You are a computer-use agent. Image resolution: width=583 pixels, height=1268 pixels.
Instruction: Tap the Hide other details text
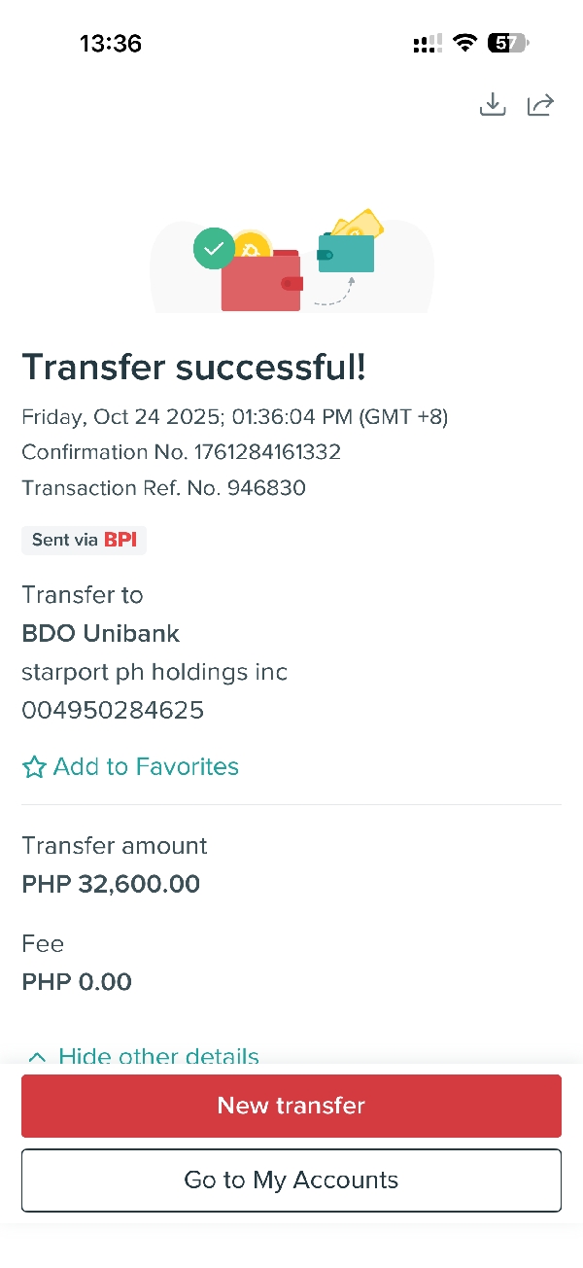point(158,1057)
